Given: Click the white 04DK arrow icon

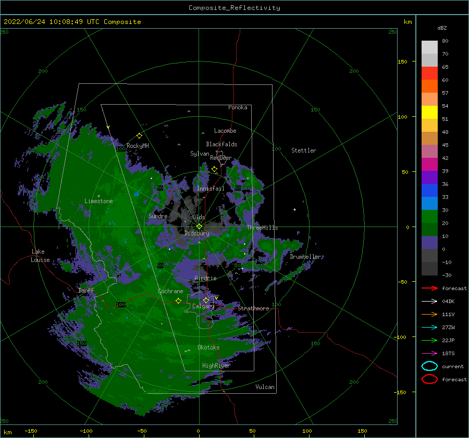Looking at the screenshot, I should tap(429, 301).
